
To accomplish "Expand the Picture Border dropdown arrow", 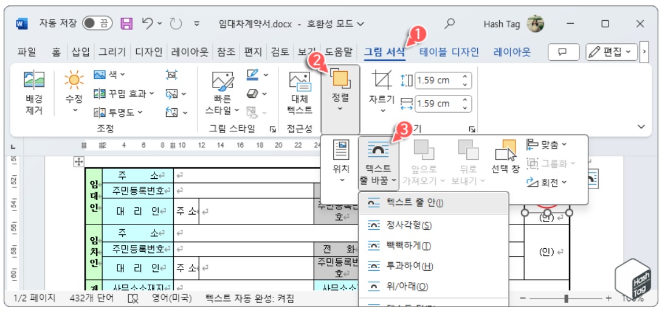I will [x=266, y=75].
